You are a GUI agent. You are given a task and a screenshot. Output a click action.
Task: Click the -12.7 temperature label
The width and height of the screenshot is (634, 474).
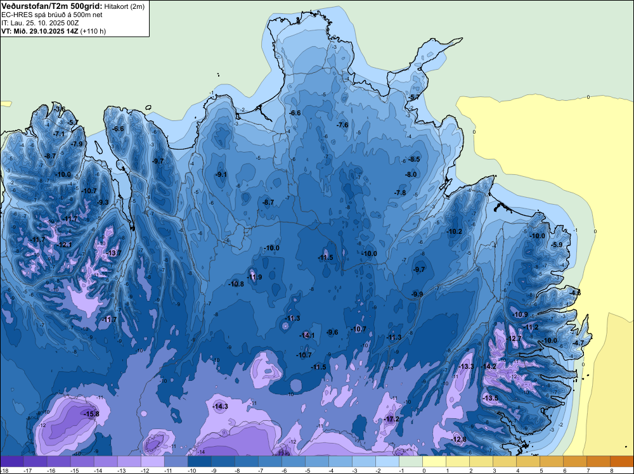pos(514,338)
